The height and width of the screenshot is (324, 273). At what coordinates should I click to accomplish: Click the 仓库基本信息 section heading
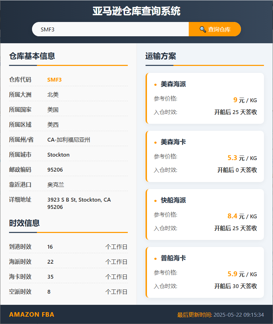pyautogui.click(x=32, y=56)
